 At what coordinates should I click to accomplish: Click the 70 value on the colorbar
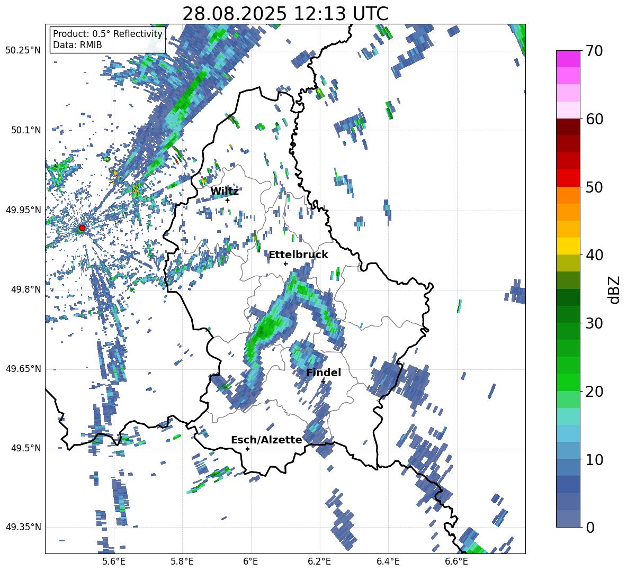pyautogui.click(x=594, y=51)
